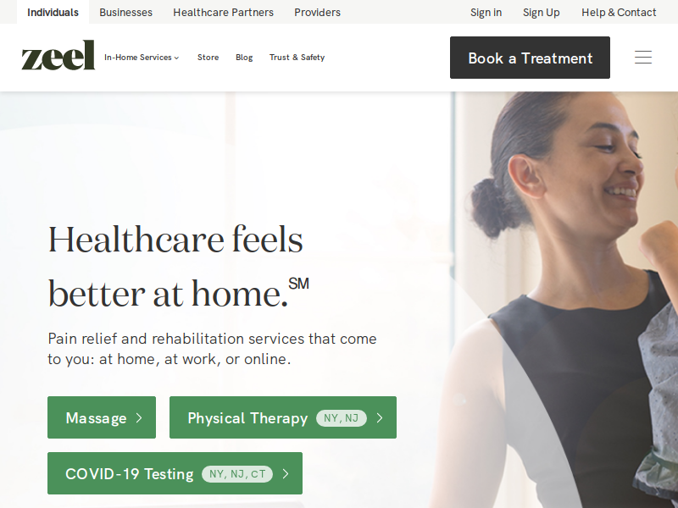Expand the In-Home Services dropdown
The width and height of the screenshot is (678, 508).
(x=142, y=58)
